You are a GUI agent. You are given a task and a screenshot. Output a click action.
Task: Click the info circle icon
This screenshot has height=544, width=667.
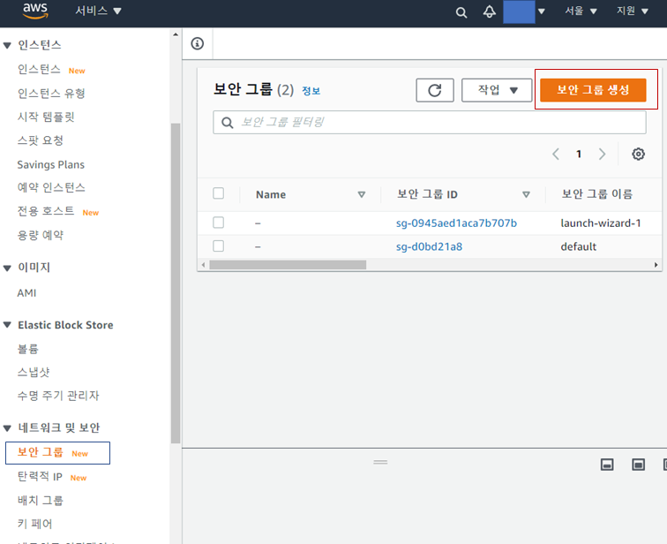[x=198, y=43]
